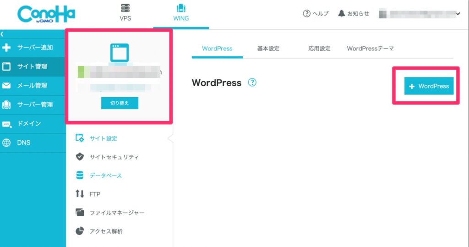469x247 pixels.
Task: Open the サーバー管理 menu item
Action: pyautogui.click(x=33, y=104)
